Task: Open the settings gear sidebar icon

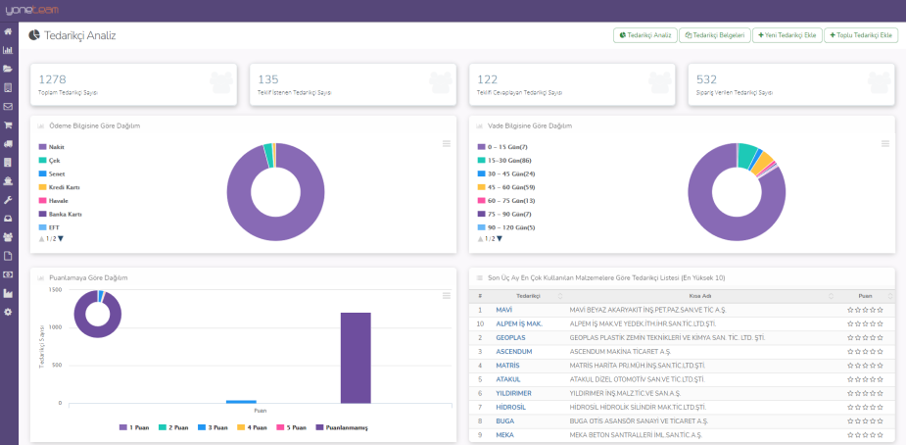Action: (8, 312)
